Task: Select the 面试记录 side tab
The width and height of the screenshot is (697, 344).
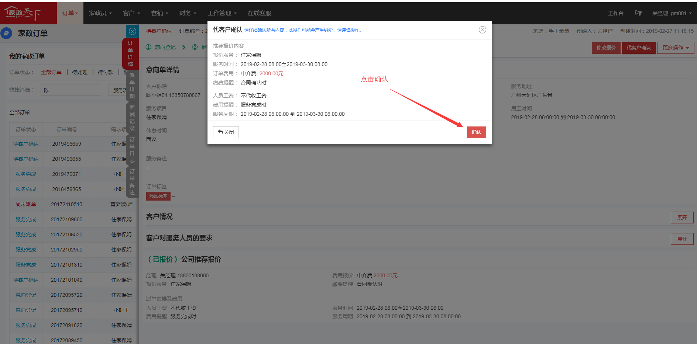Action: click(x=132, y=118)
